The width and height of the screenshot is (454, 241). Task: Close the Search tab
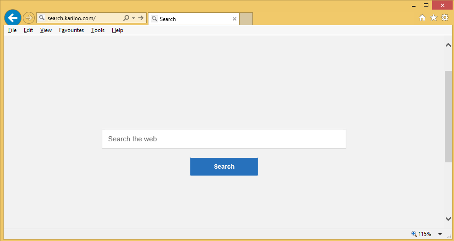235,19
